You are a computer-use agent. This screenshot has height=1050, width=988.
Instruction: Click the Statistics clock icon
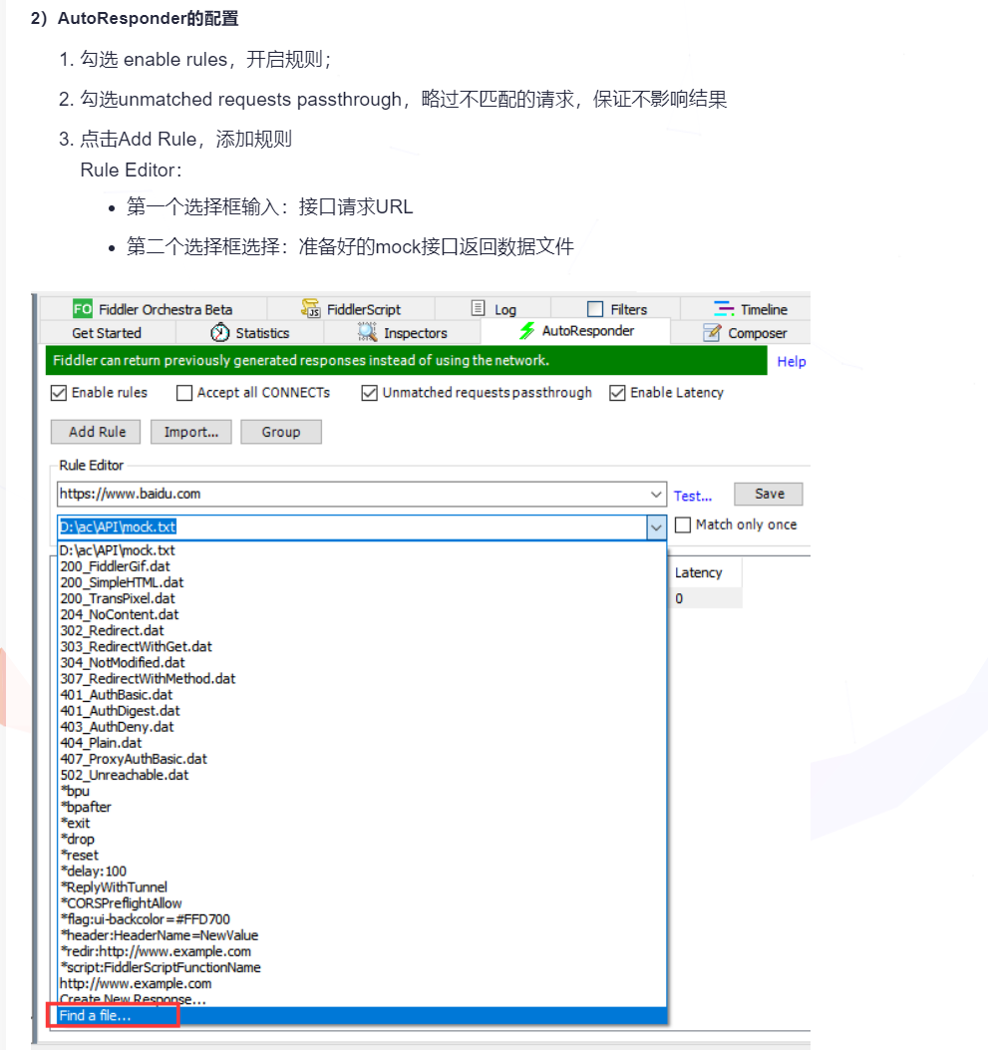click(219, 332)
